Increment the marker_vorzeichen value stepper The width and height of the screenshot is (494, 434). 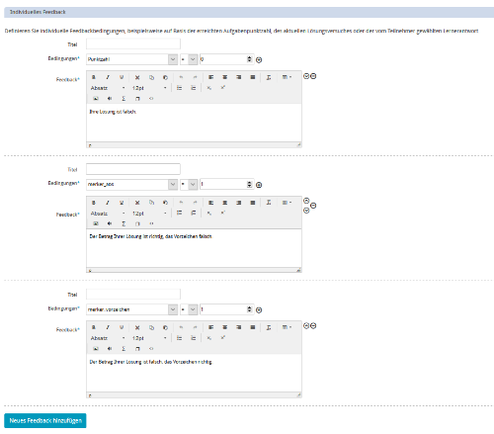[x=249, y=307]
